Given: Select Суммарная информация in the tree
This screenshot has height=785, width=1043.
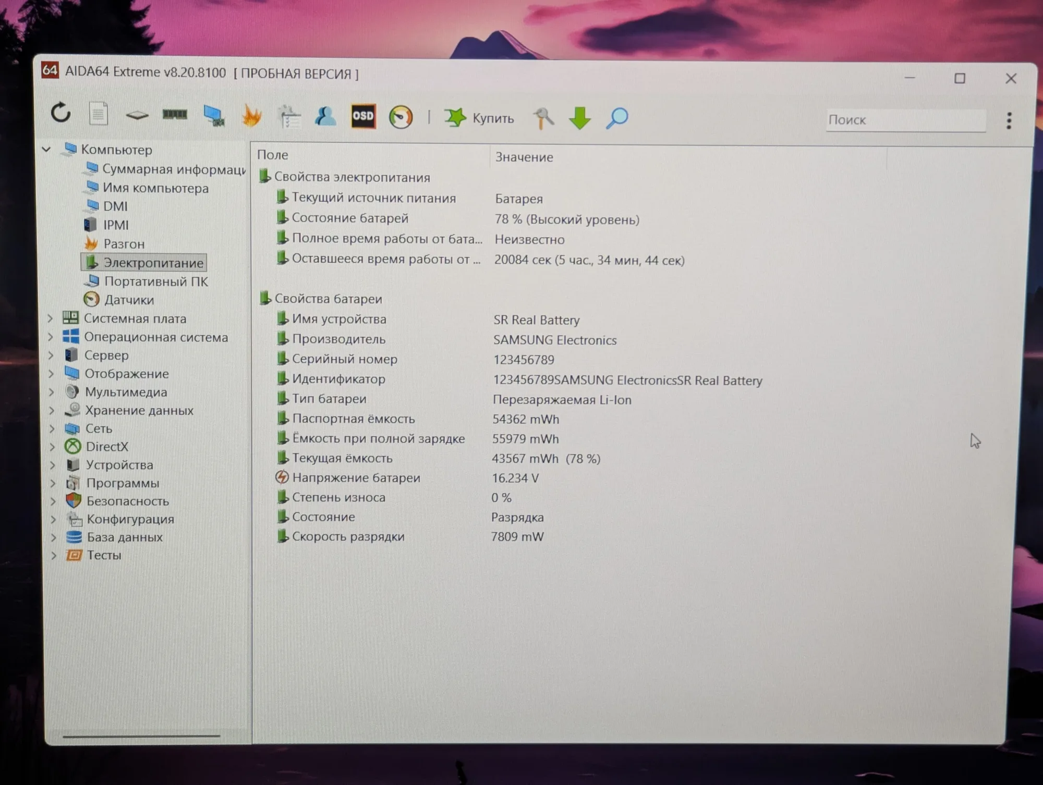Looking at the screenshot, I should 165,169.
